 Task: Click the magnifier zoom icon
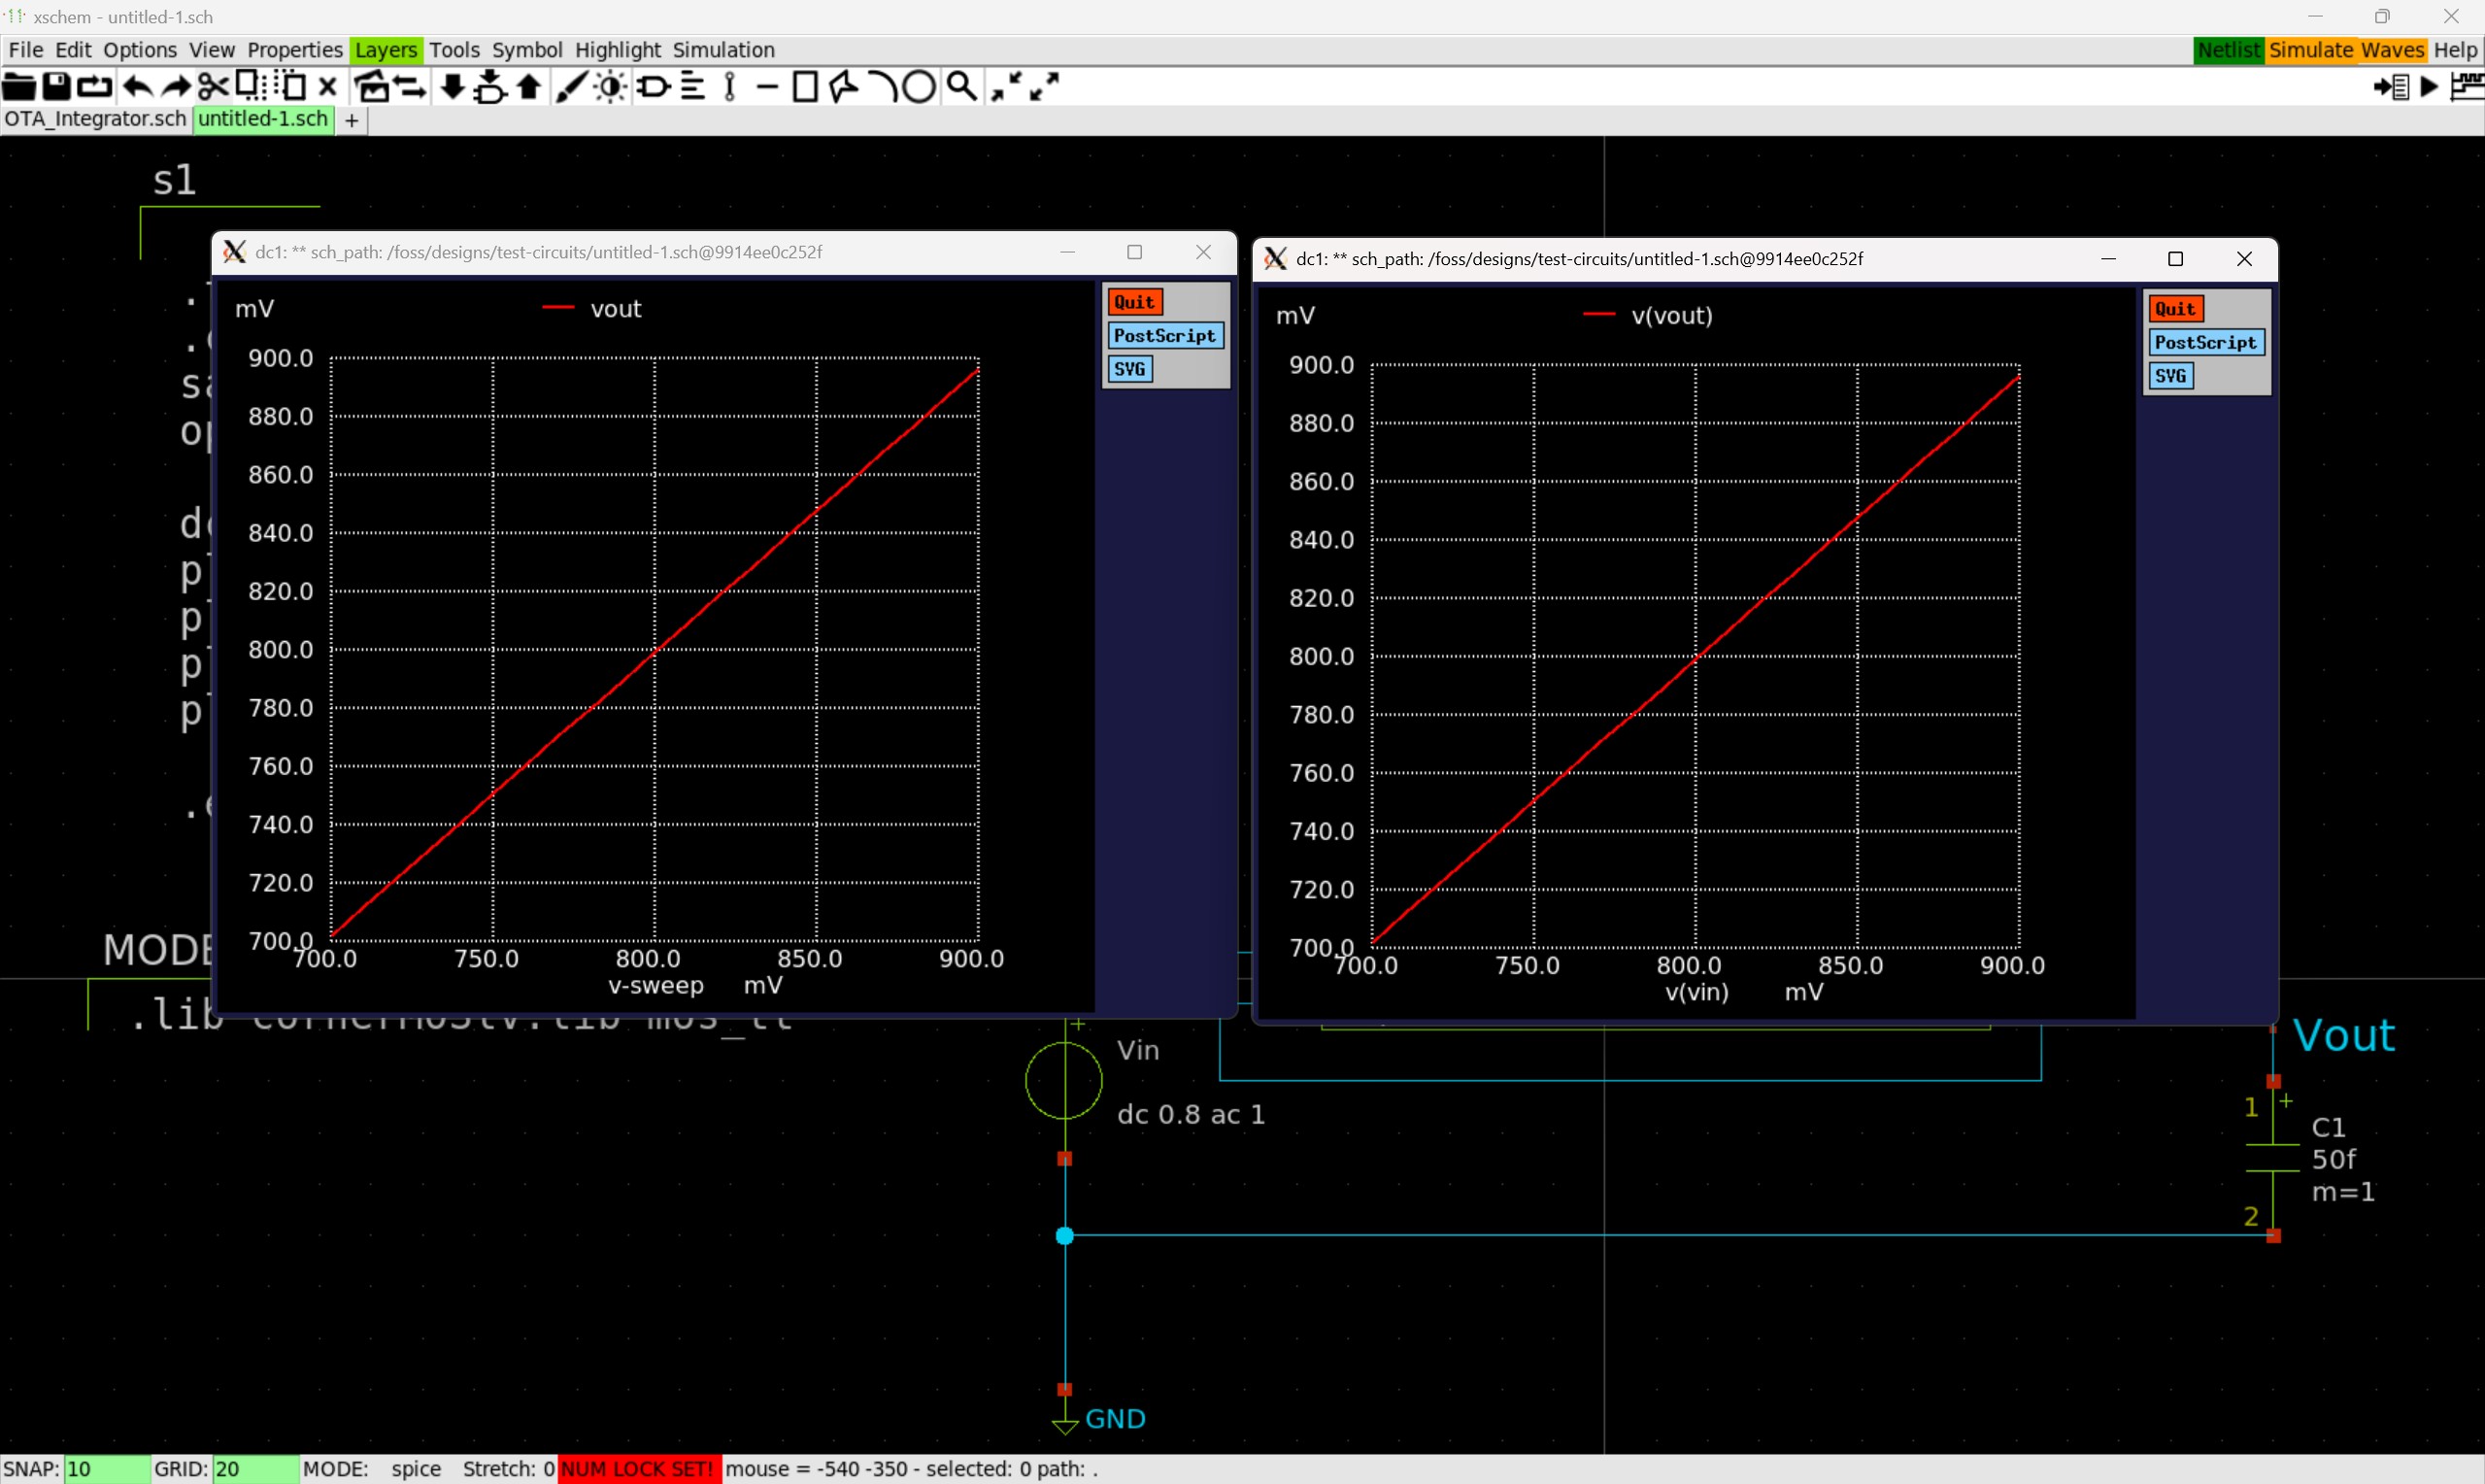(960, 88)
